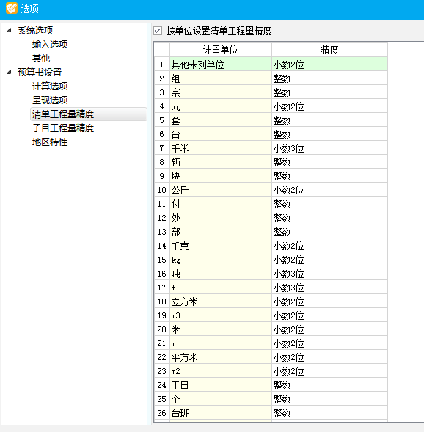Click 小数2位 in the m2 row
This screenshot has height=432, width=424.
[x=288, y=371]
